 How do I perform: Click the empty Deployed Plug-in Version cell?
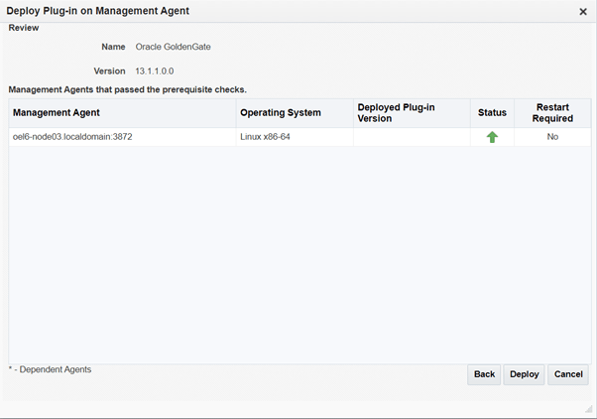(x=412, y=137)
